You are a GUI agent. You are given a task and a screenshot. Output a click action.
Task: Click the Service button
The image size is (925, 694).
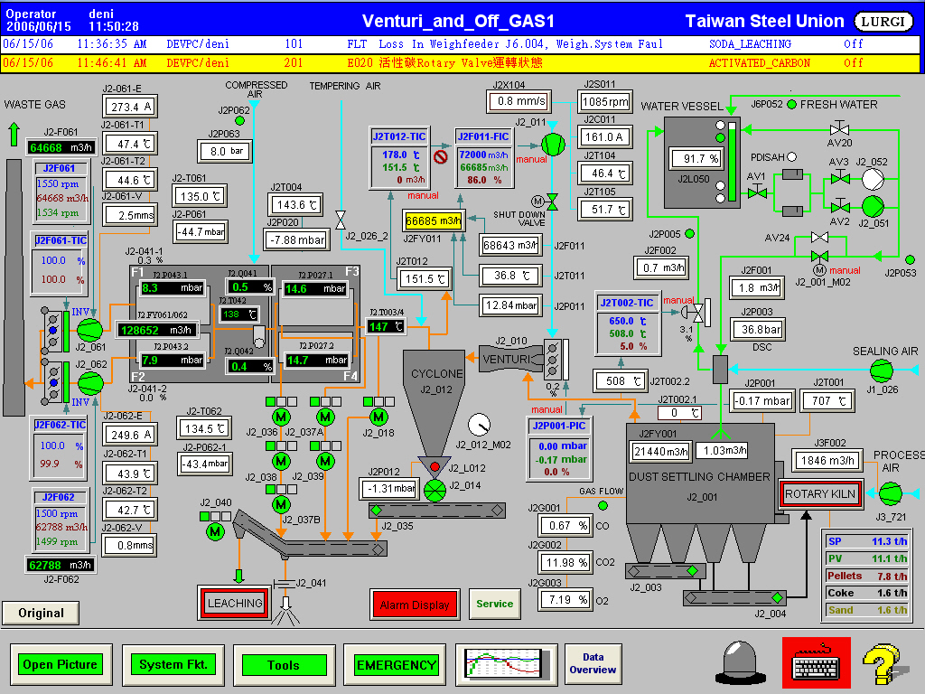tap(495, 604)
